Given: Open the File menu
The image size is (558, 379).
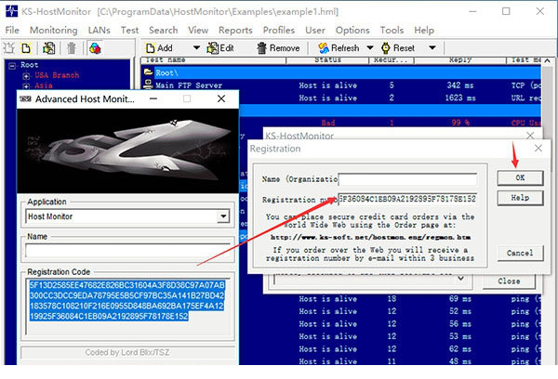Looking at the screenshot, I should click(12, 31).
